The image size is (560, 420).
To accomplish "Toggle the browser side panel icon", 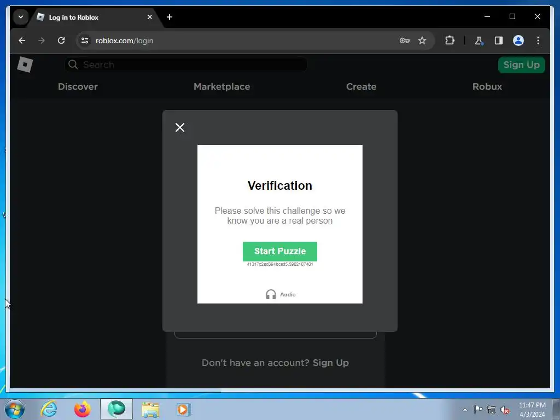I will coord(499,40).
